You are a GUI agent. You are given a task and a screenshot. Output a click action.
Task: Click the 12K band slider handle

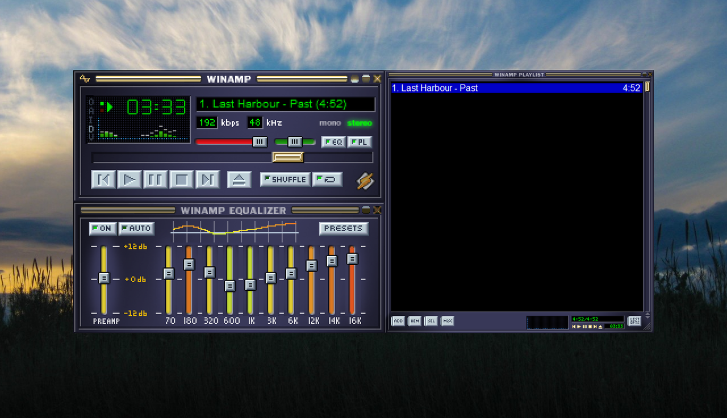click(311, 265)
